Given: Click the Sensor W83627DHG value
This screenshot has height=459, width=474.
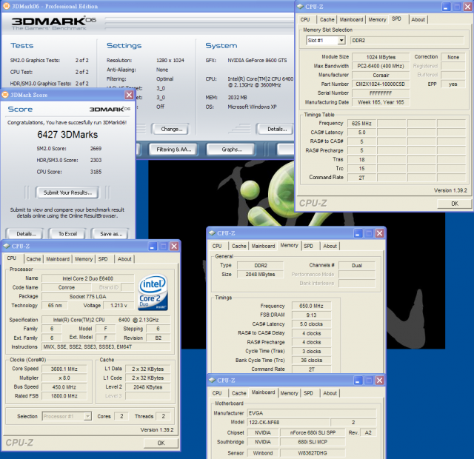Looking at the screenshot, I should coord(313,453).
